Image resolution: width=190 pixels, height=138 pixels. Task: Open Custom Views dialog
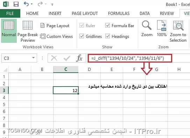[56, 36]
